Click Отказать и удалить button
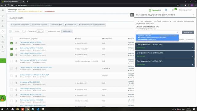The height and width of the screenshot is (111, 197). (x=40, y=25)
